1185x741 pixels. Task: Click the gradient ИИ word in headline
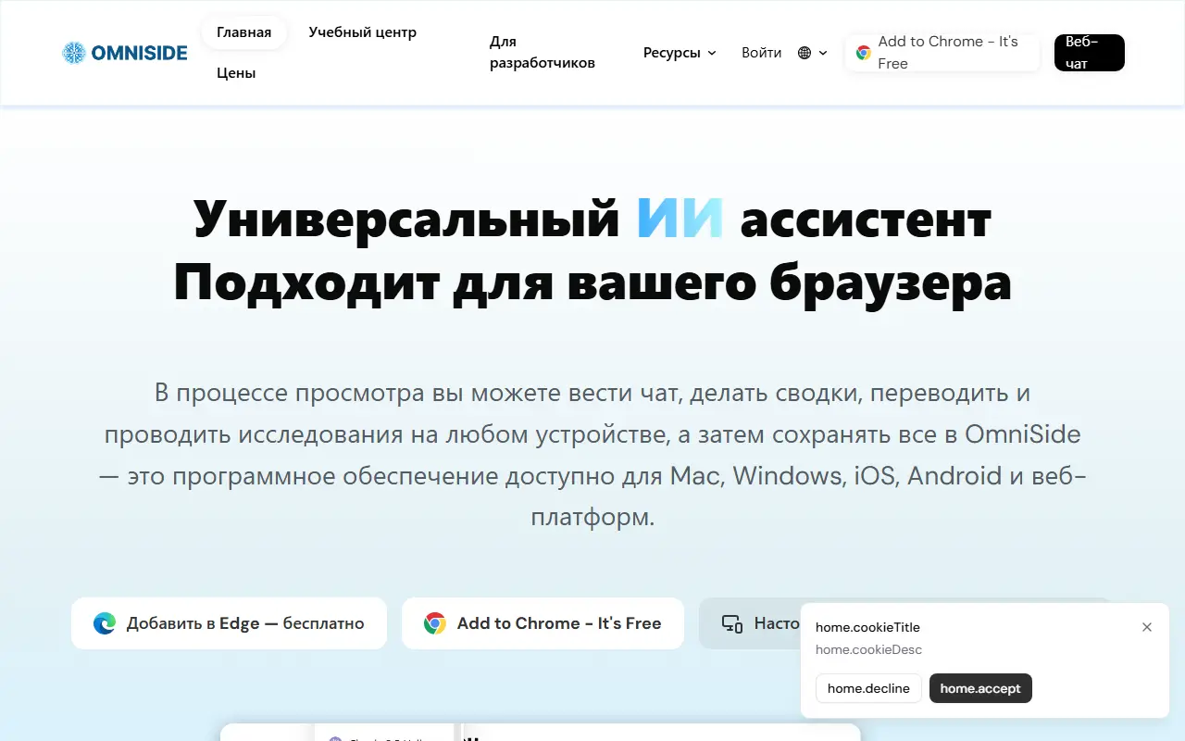point(680,220)
